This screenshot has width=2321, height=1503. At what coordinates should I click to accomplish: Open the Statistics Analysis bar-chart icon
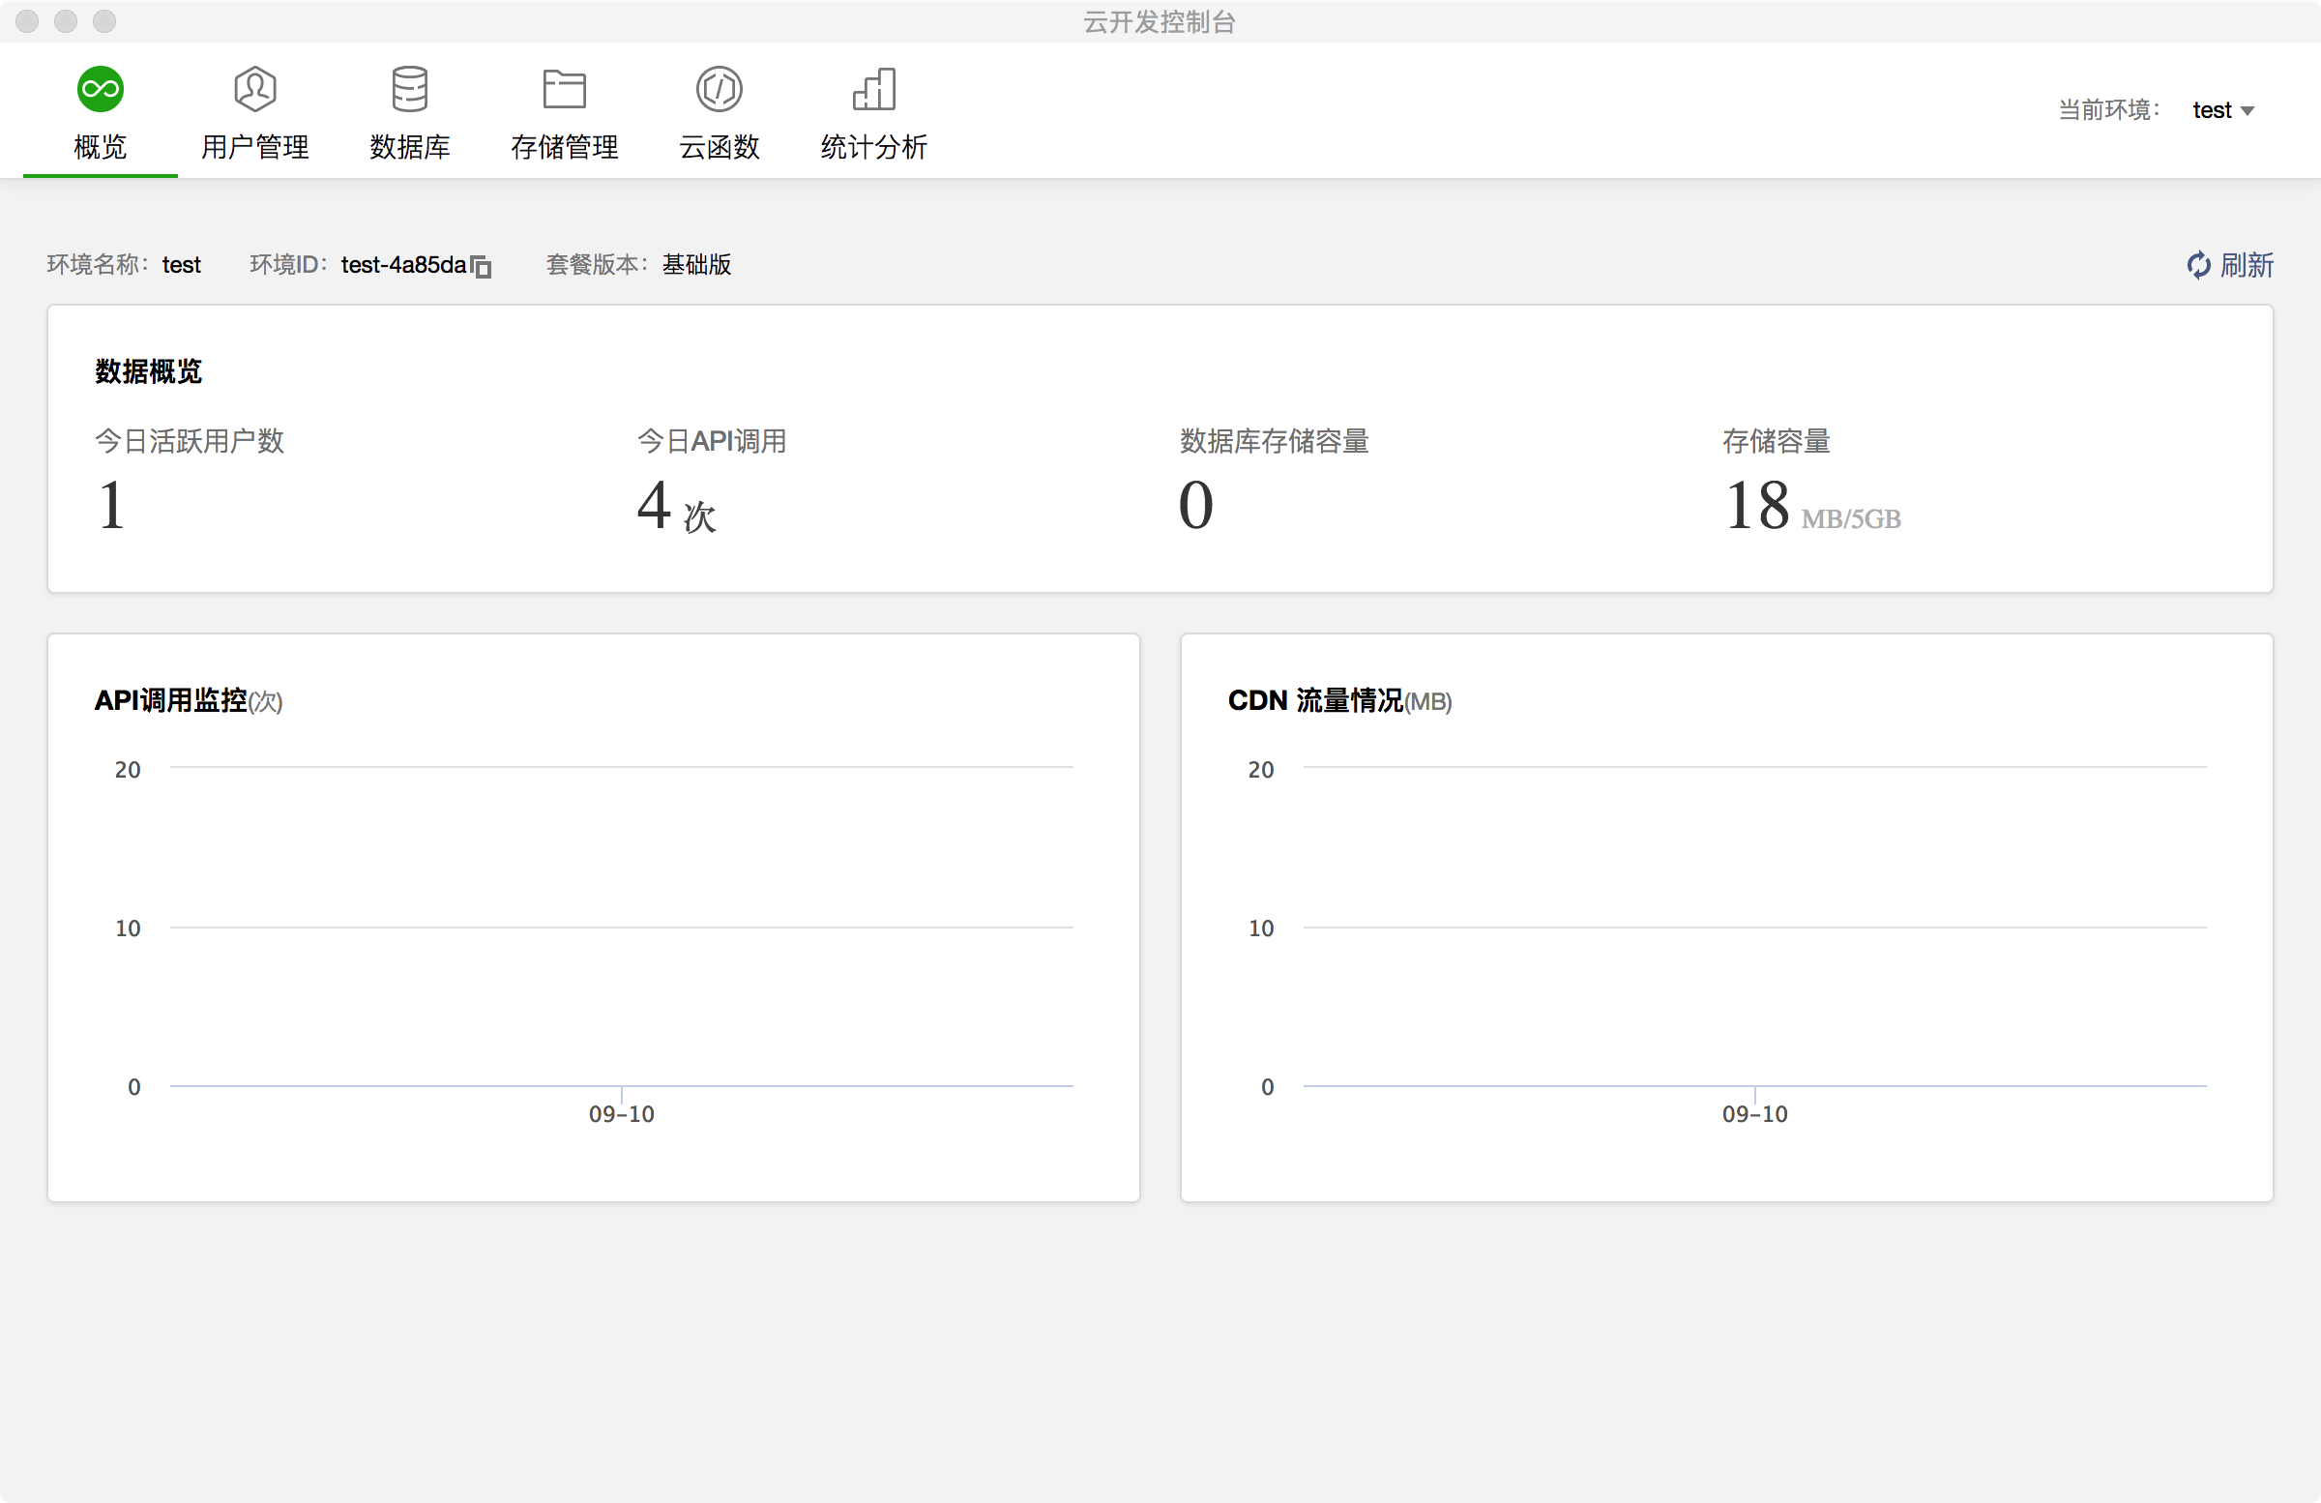click(x=874, y=90)
